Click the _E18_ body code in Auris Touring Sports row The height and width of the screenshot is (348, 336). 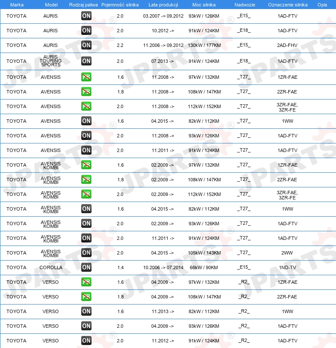pos(244,61)
